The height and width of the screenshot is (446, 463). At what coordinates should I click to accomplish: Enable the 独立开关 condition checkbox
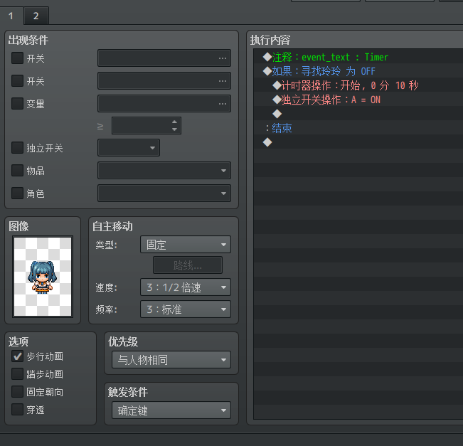pyautogui.click(x=17, y=148)
